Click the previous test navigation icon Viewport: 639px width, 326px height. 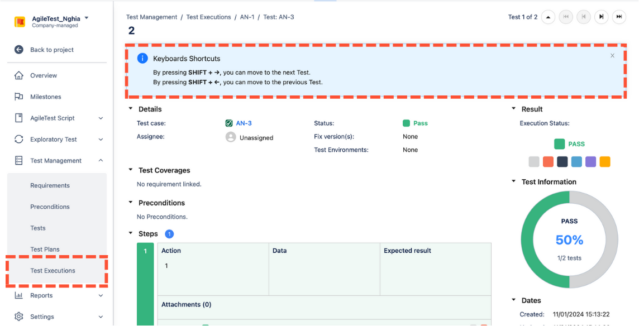pos(583,17)
